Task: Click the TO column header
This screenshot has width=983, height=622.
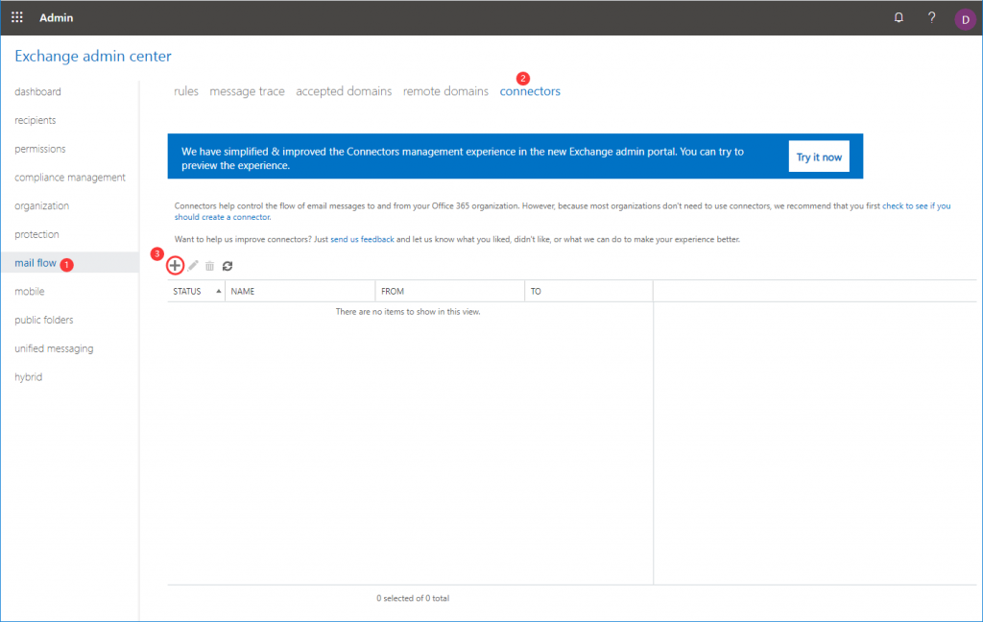Action: click(588, 292)
